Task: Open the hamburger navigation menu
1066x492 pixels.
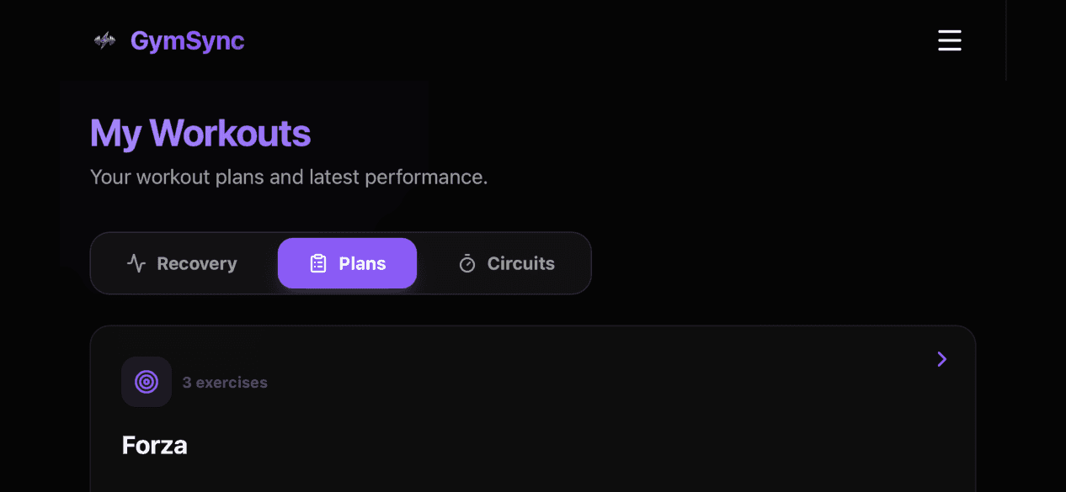Action: 949,40
